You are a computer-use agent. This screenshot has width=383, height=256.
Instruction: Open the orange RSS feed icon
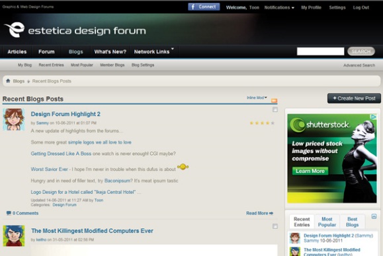(x=274, y=100)
